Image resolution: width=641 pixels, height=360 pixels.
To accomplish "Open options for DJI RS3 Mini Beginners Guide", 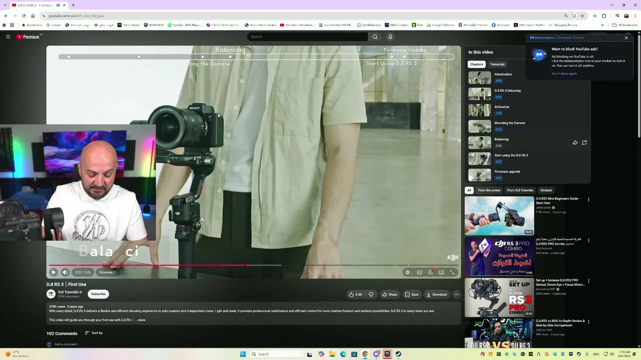I will 588,199.
